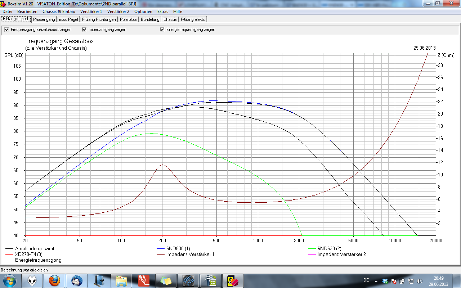This screenshot has width=461, height=288.
Task: Switch to the Polarplots tab
Action: click(x=128, y=19)
